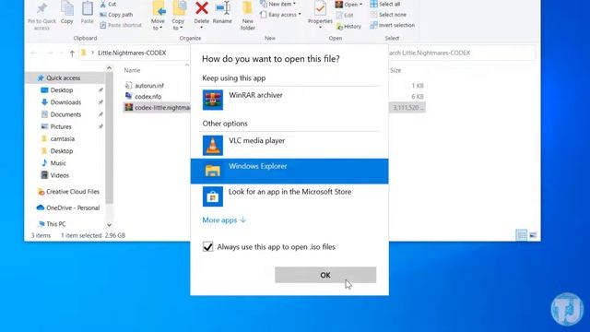Click Select none in the ribbon

pyautogui.click(x=388, y=15)
